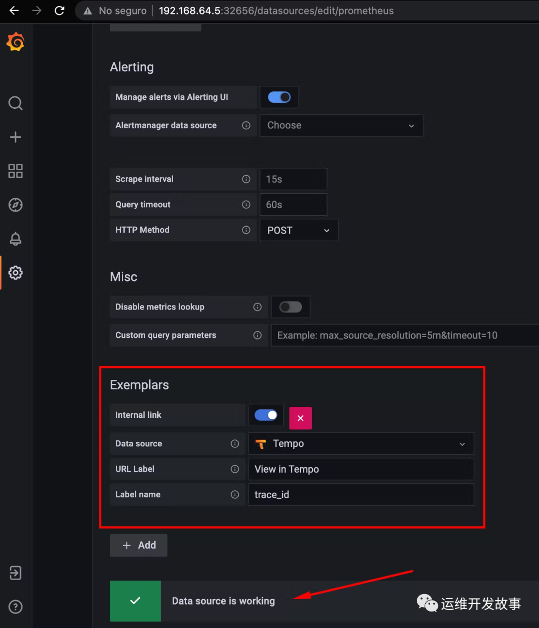This screenshot has width=539, height=628.
Task: Click the sign-in arrow icon in sidebar
Action: [x=15, y=573]
